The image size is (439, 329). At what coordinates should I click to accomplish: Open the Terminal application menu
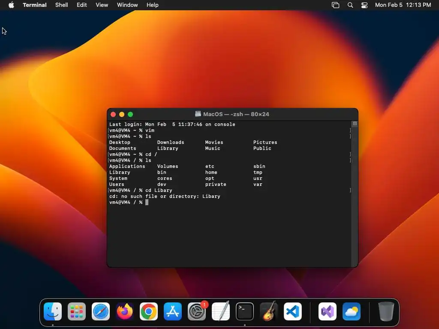point(35,5)
